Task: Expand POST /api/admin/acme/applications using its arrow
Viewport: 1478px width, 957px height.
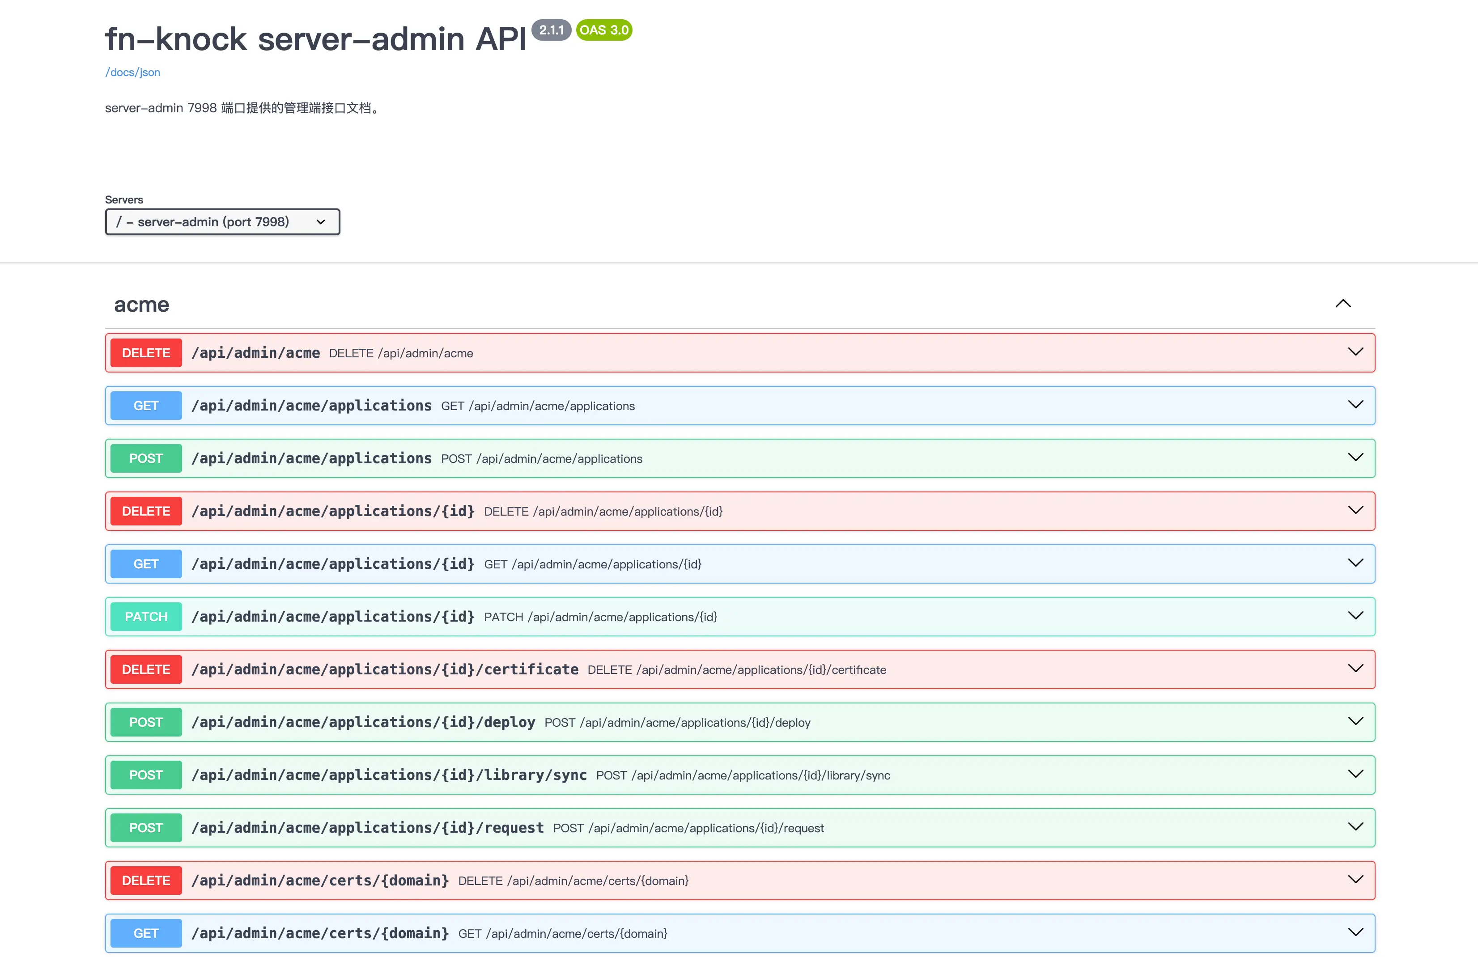Action: coord(1356,457)
